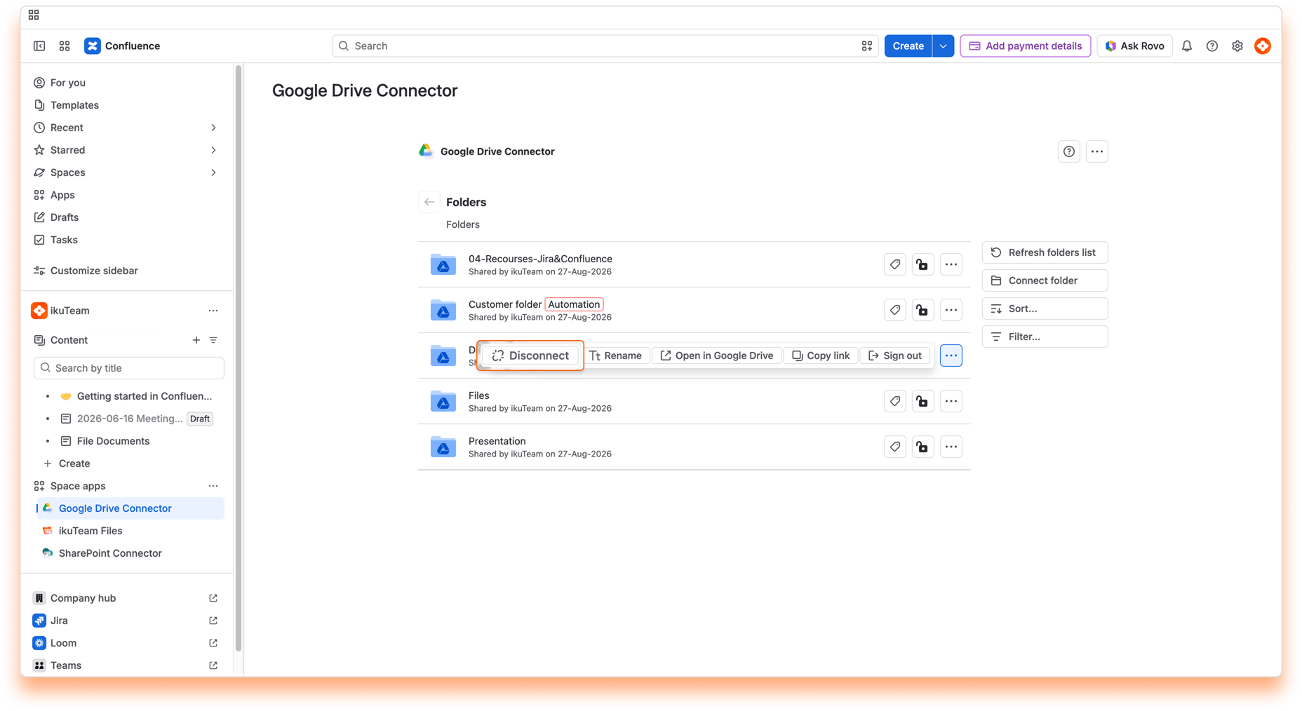Click the label tag icon for 04-Recourses-Jira&Confluence
This screenshot has height=711, width=1302.
(x=895, y=264)
